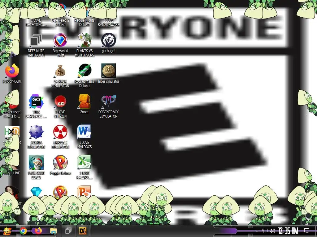317x237 pixels.
Task: Launch Chrome from the taskbar
Action: coord(23,231)
